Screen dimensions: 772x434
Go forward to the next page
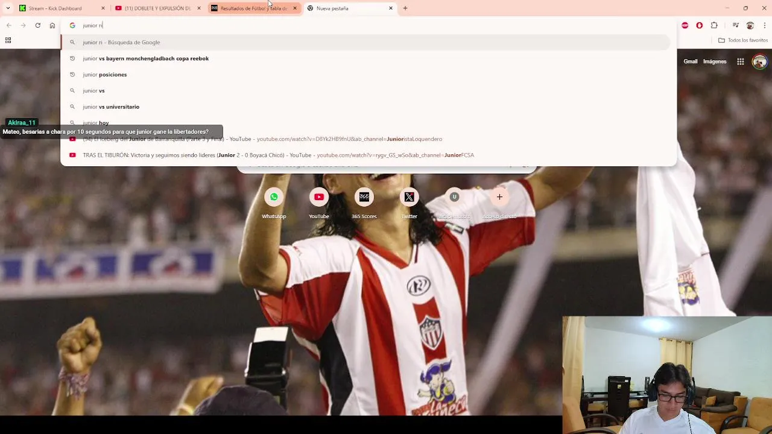(23, 25)
